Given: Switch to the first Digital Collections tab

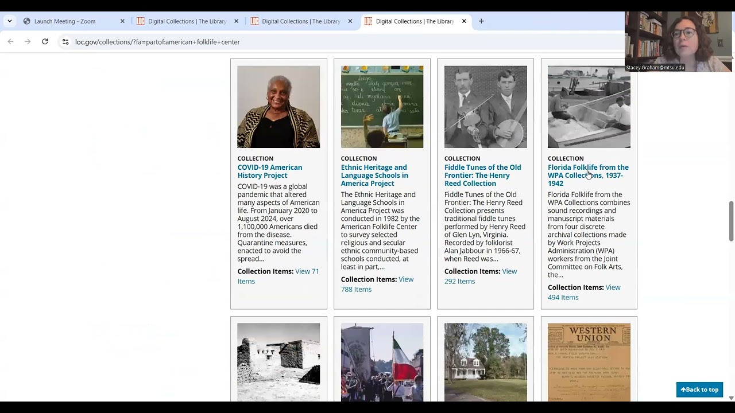Looking at the screenshot, I should 187,21.
